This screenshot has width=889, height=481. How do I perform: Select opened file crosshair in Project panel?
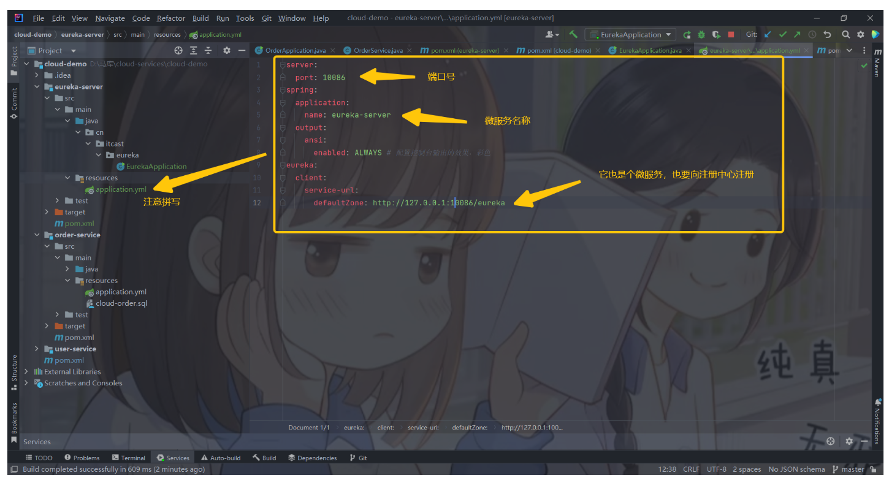click(x=178, y=50)
